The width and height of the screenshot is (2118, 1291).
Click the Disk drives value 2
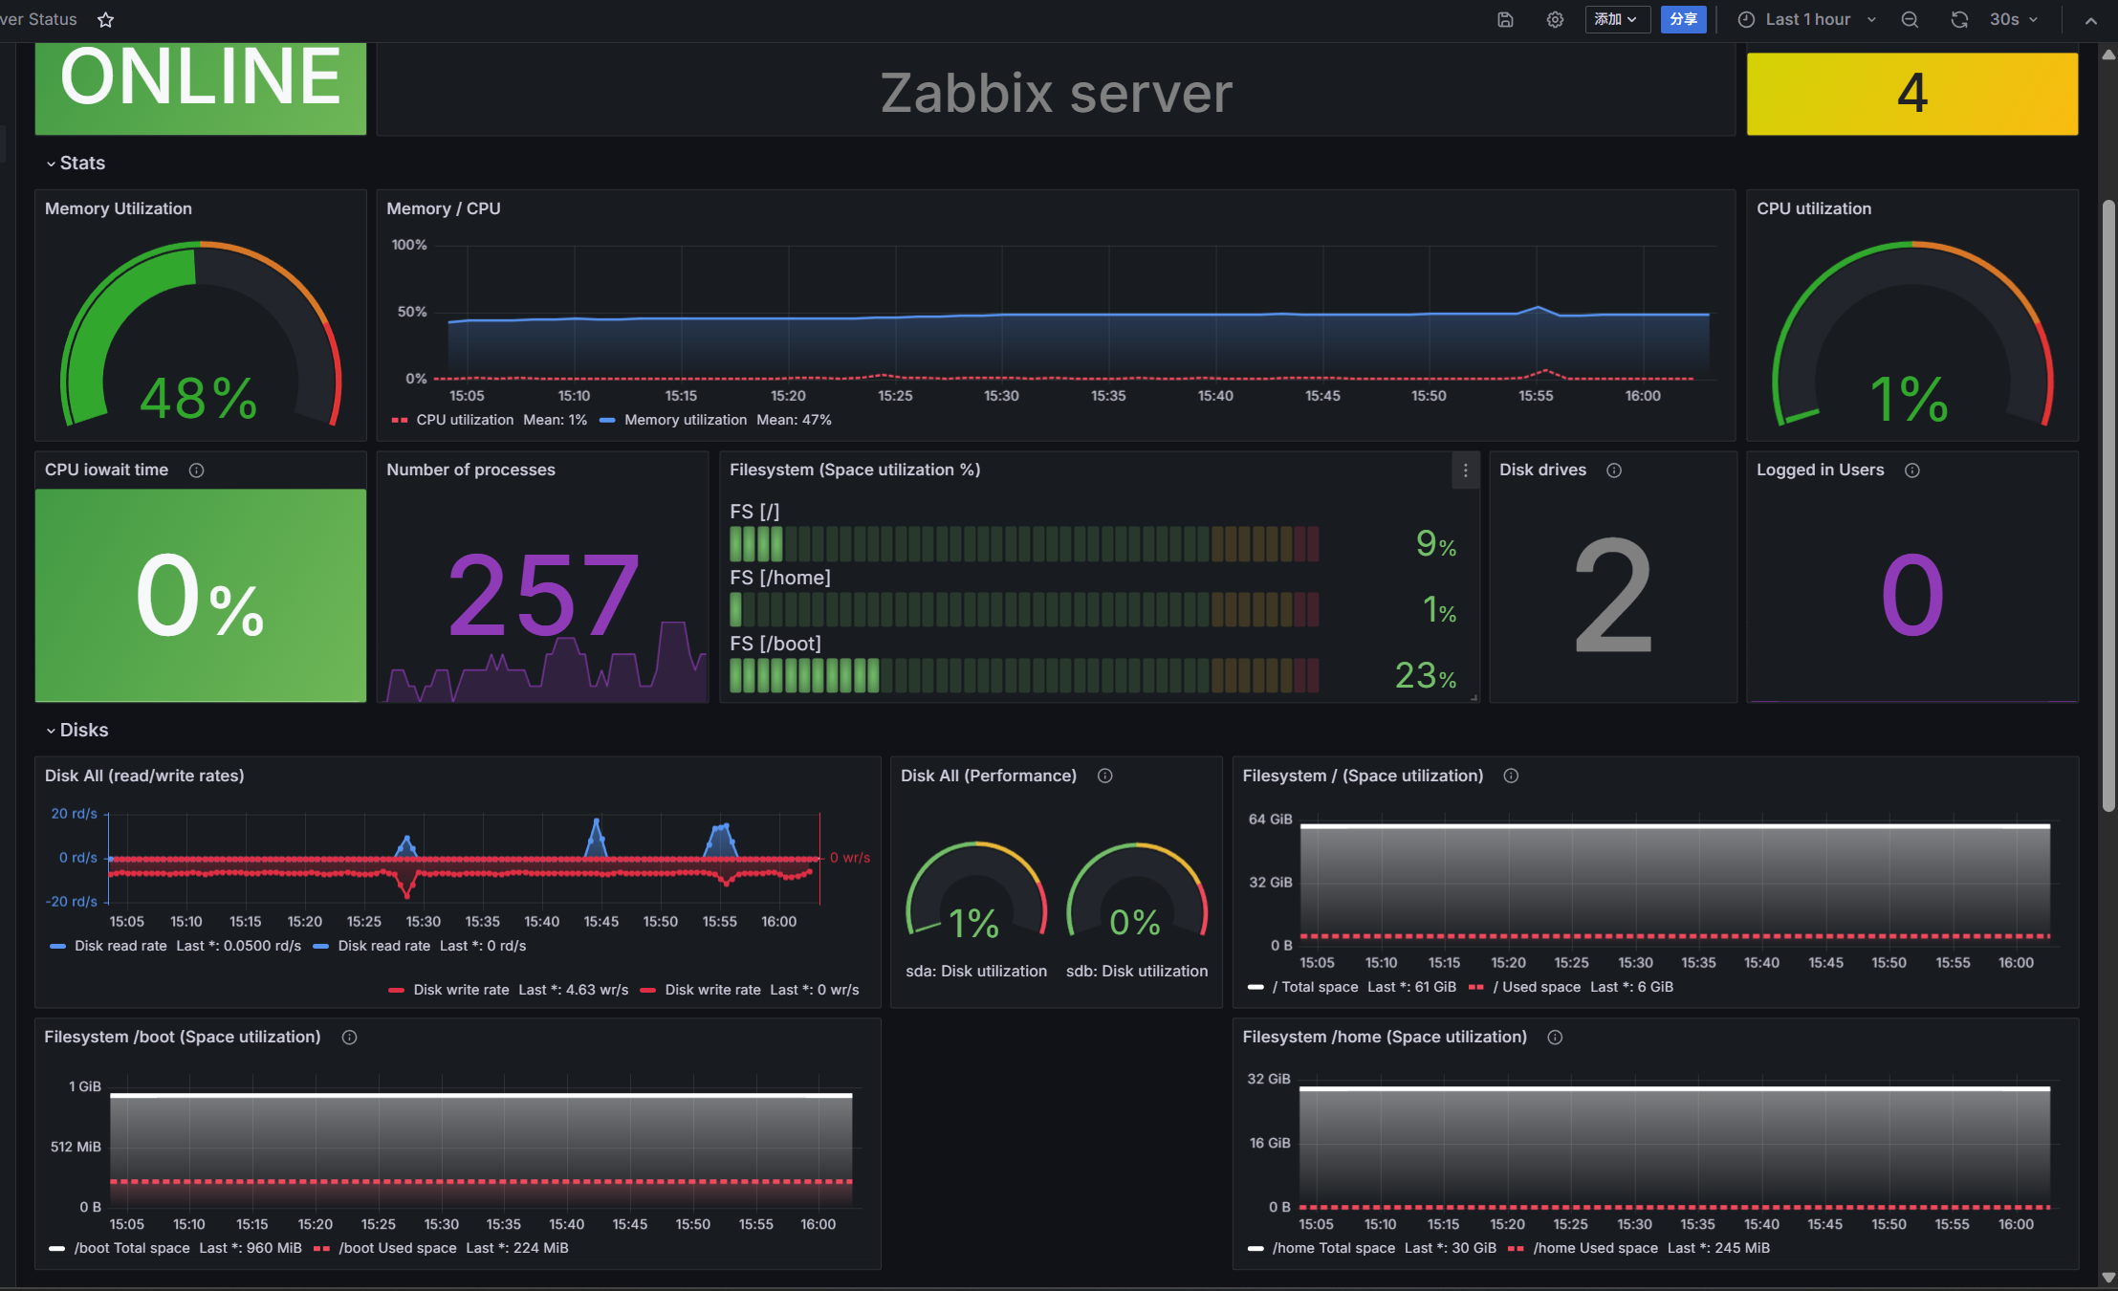click(1614, 595)
